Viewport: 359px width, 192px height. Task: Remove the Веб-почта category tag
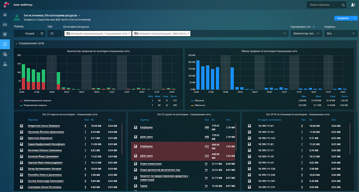(x=188, y=34)
